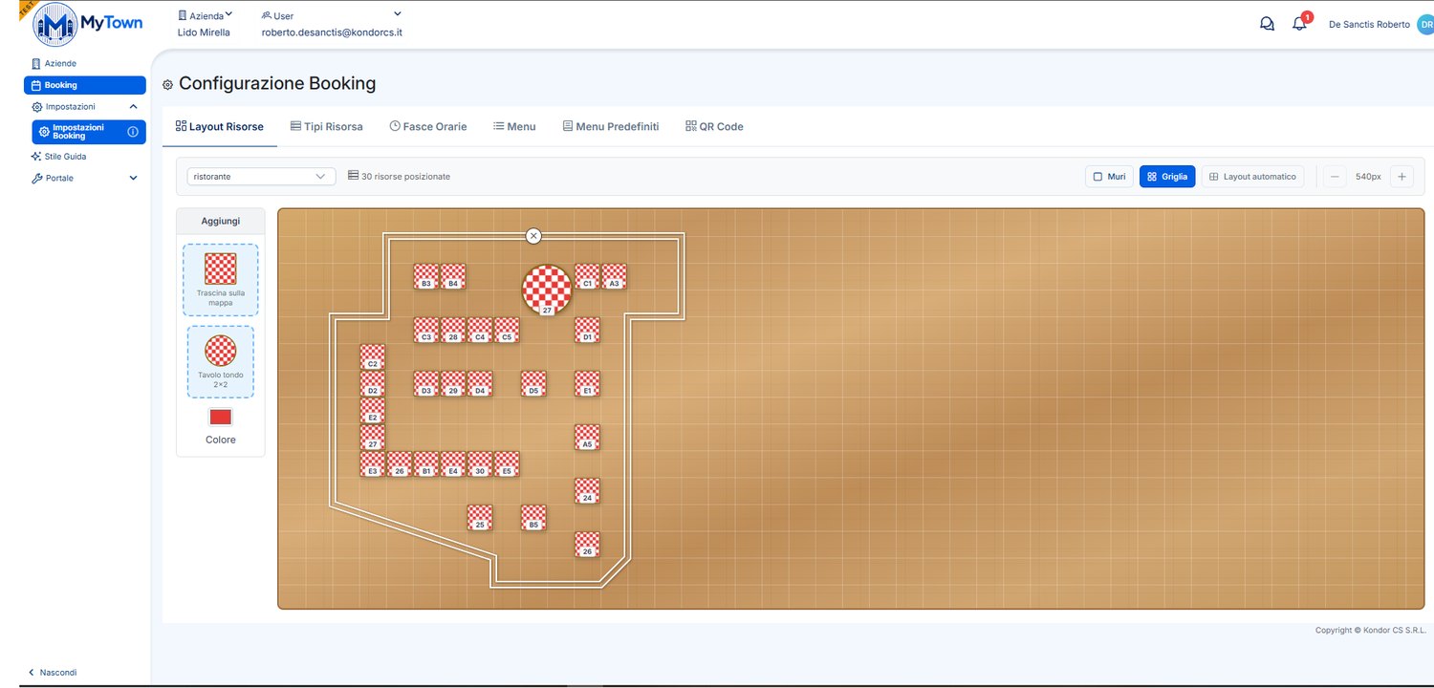This screenshot has width=1434, height=688.
Task: Open Booking in the sidebar
Action: pyautogui.click(x=85, y=85)
